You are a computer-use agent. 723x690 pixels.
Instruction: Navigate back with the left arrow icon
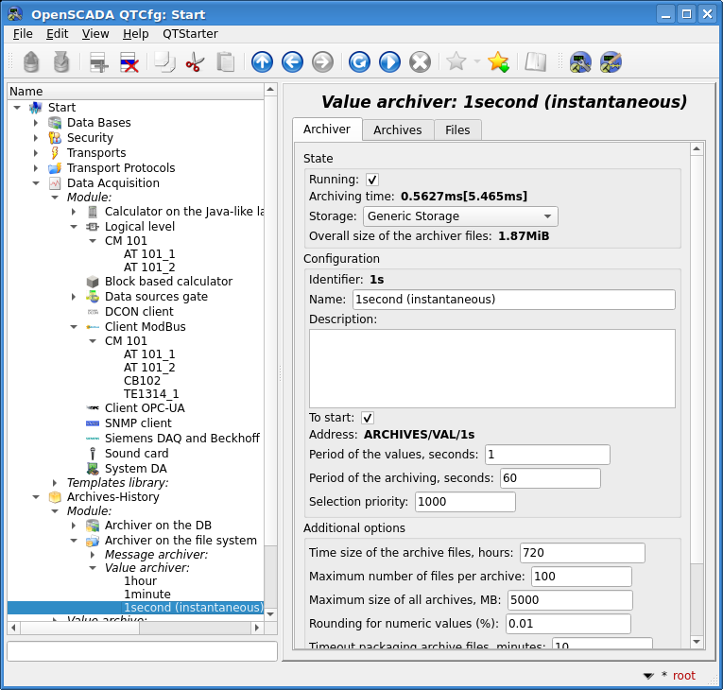coord(292,62)
